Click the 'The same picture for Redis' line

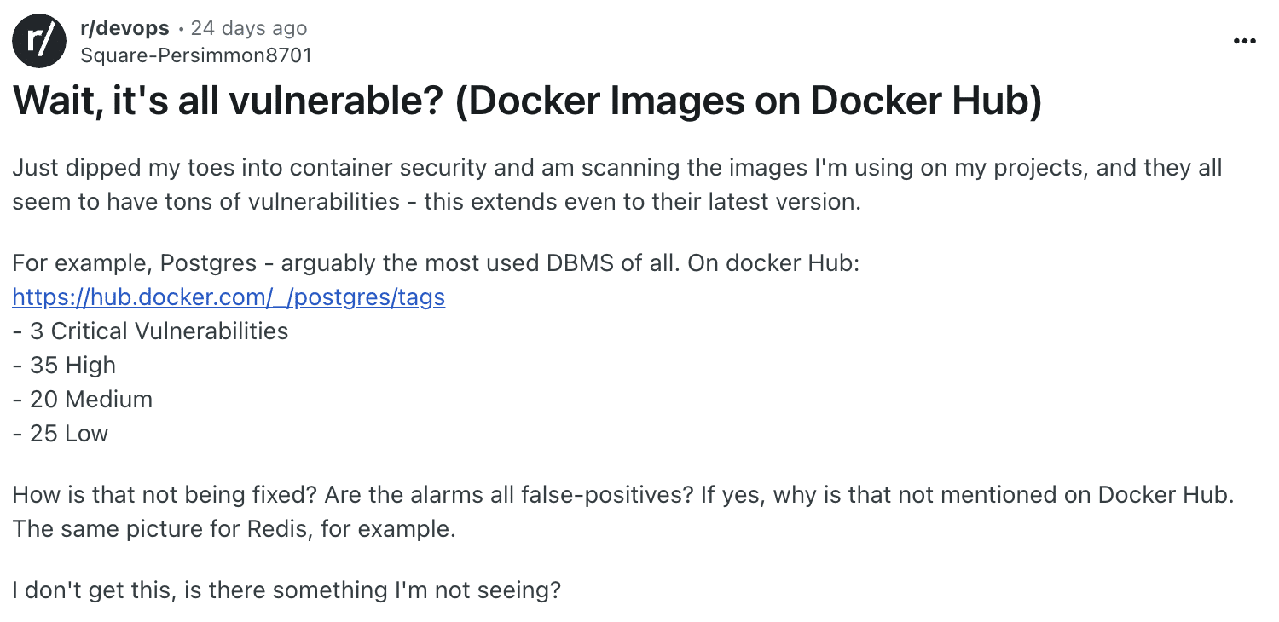point(234,529)
